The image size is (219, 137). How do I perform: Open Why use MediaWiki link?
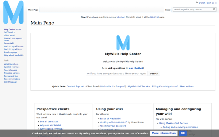50,125
